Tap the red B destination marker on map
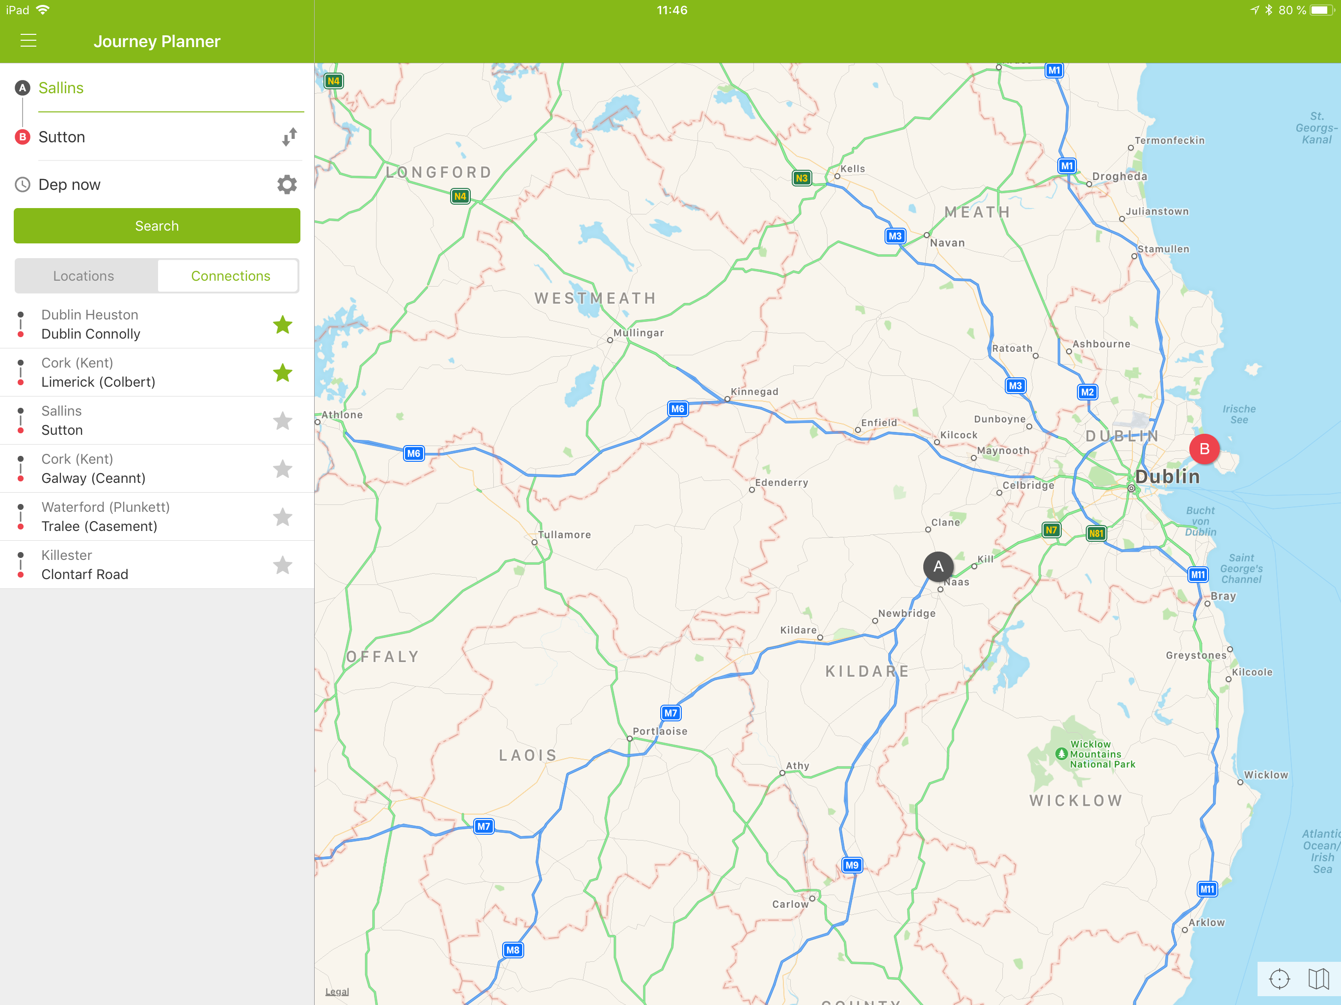This screenshot has width=1341, height=1005. [1204, 449]
